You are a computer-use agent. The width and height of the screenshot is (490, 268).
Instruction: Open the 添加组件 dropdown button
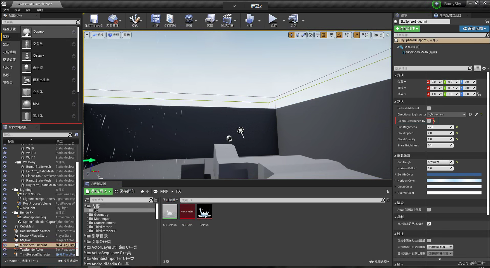[x=407, y=29]
